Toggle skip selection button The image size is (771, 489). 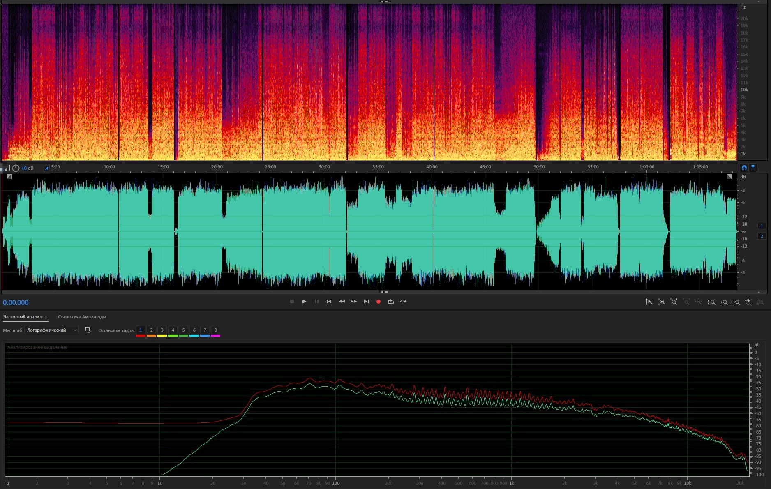click(x=403, y=302)
